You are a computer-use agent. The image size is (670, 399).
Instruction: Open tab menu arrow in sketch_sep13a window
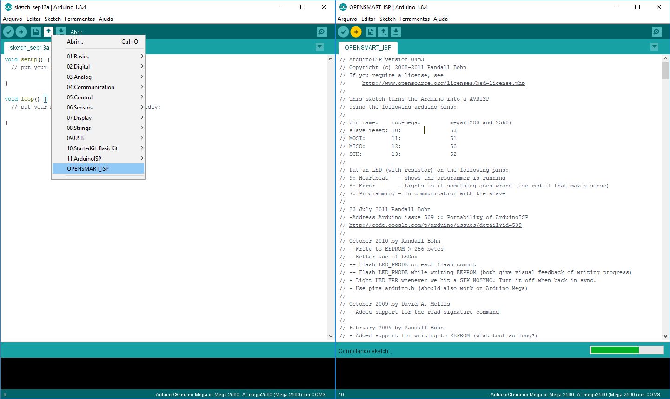[x=319, y=47]
